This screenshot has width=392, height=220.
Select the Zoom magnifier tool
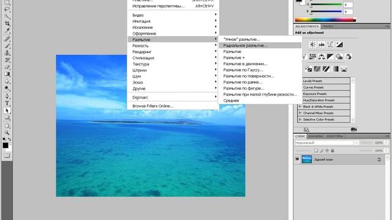pyautogui.click(x=7, y=133)
